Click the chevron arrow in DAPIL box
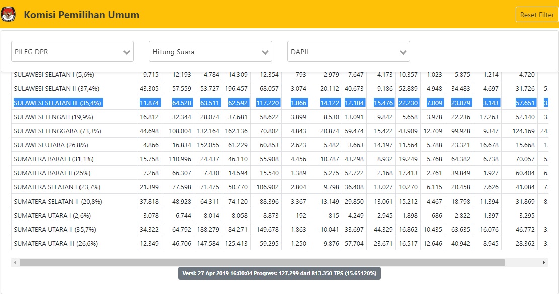The image size is (559, 294). pyautogui.click(x=403, y=52)
